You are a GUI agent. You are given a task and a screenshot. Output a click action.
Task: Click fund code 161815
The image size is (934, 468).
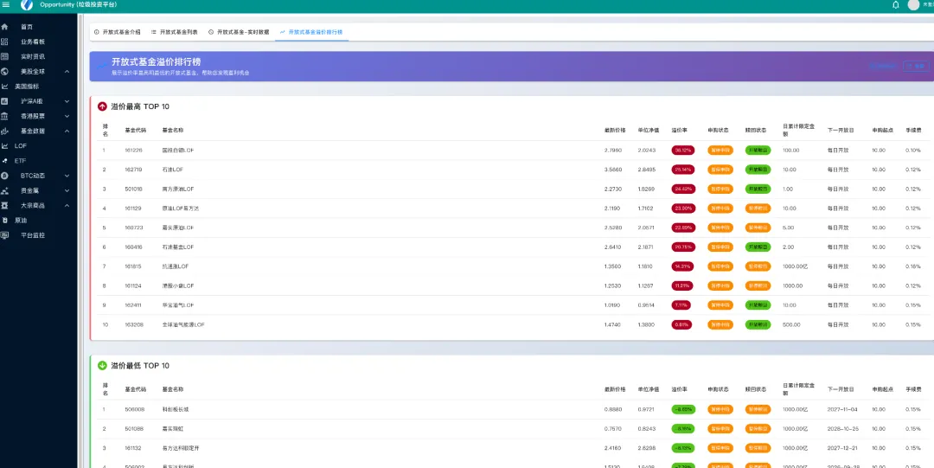click(133, 266)
